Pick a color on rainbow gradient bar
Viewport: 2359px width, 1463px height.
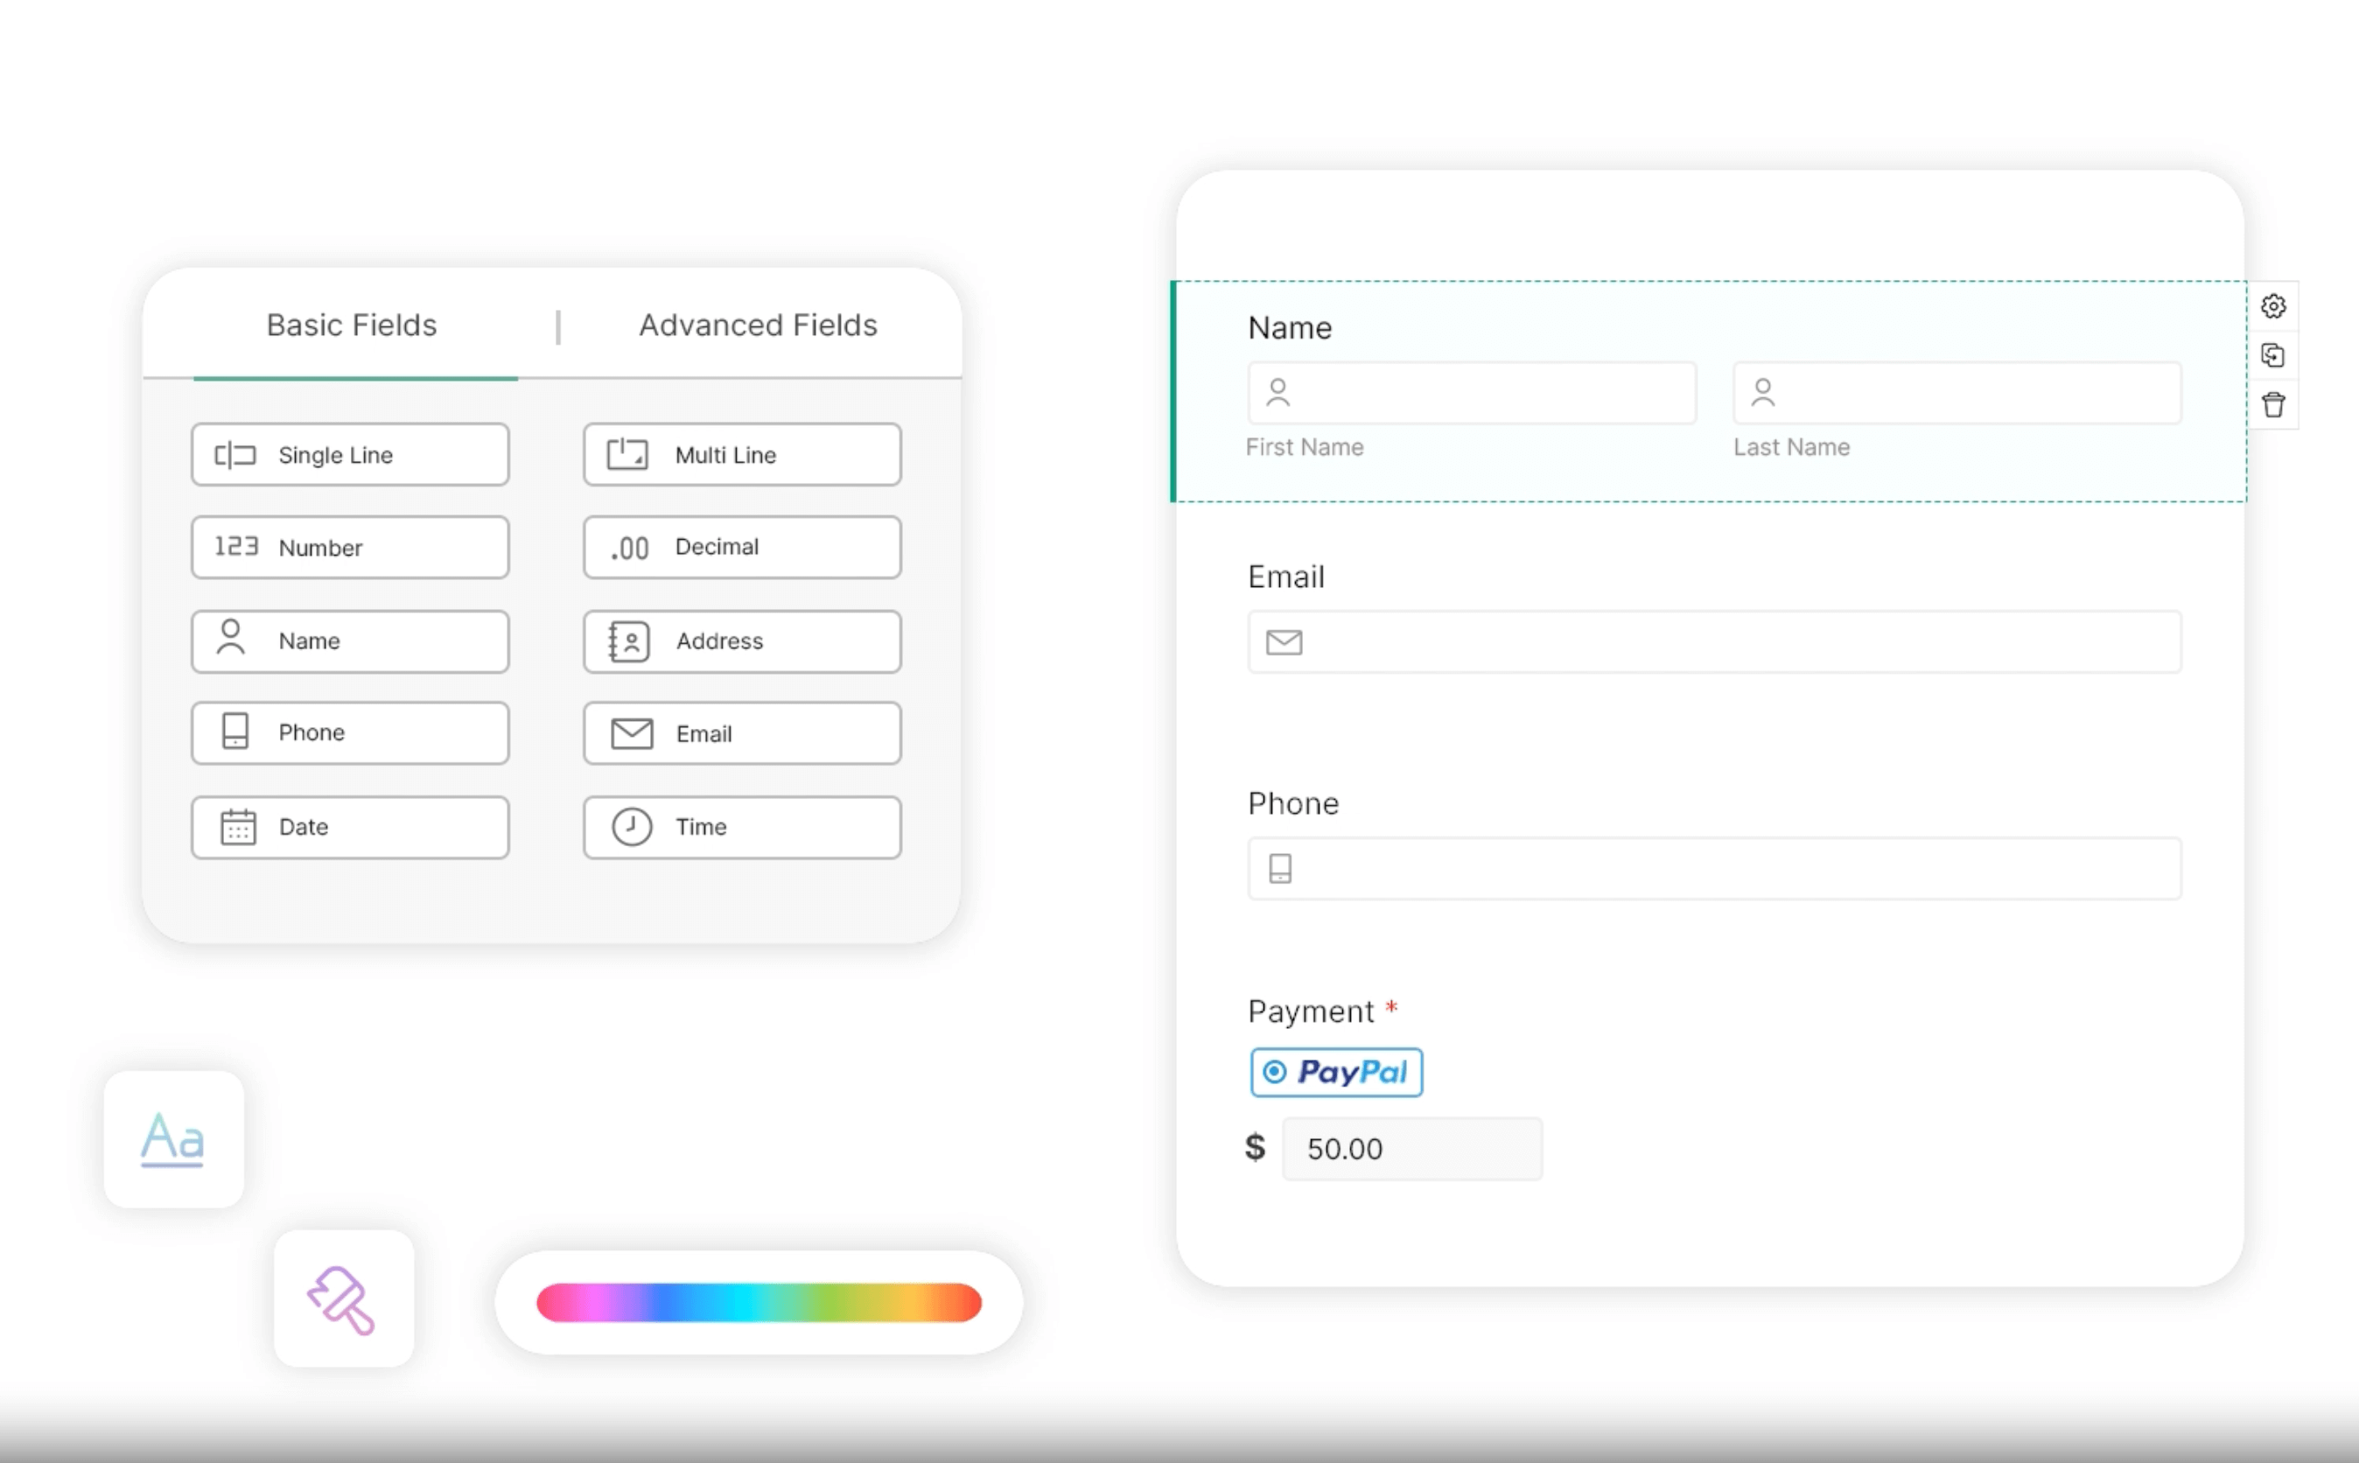coord(759,1302)
